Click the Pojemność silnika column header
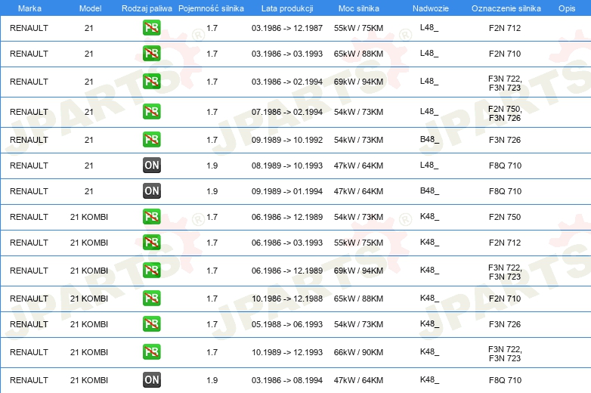Screen dimensions: 591x393 [211, 8]
